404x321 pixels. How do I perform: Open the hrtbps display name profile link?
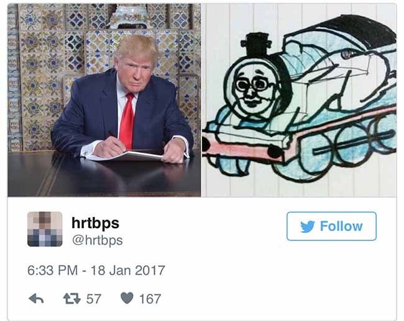coord(95,223)
